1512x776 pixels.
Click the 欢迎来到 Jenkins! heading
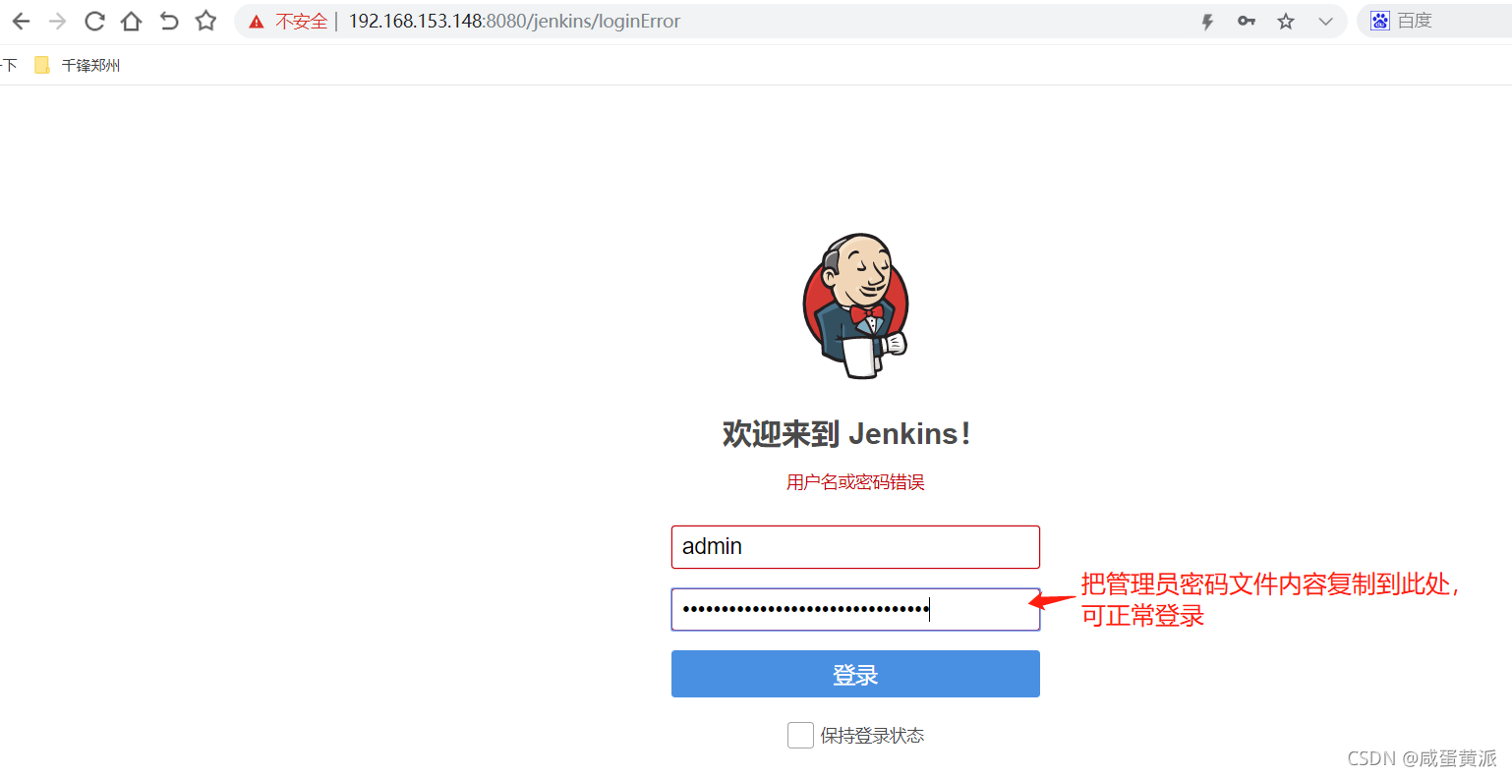tap(846, 433)
